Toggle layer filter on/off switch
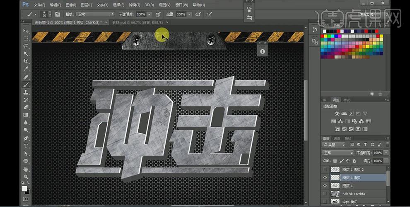The image size is (410, 207). tap(387, 144)
